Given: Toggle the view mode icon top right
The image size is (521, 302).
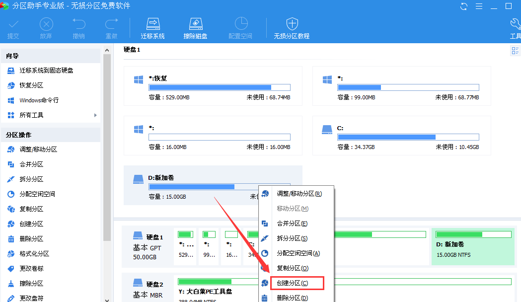Looking at the screenshot, I should pos(515,51).
